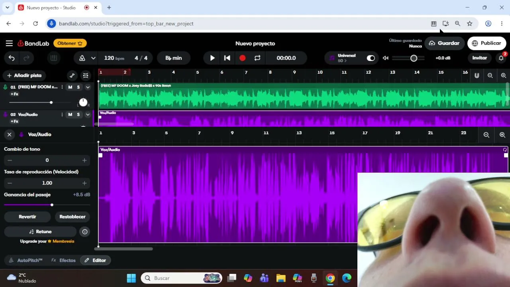This screenshot has width=510, height=287.
Task: Open track 02 three-dot menu
Action: coord(62,115)
